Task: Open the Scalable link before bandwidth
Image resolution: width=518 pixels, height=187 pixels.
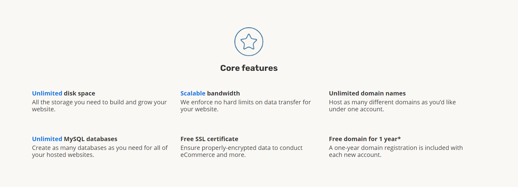Action: click(x=193, y=93)
